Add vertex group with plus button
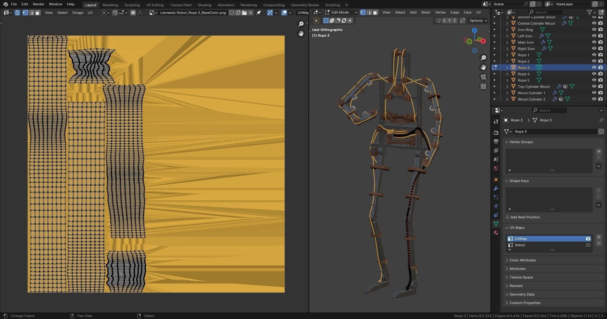The image size is (607, 319). point(598,151)
